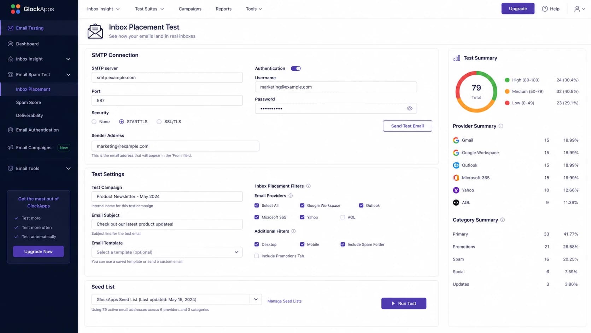Image resolution: width=591 pixels, height=333 pixels.
Task: Click the Test Summary bar chart icon
Action: [x=457, y=58]
